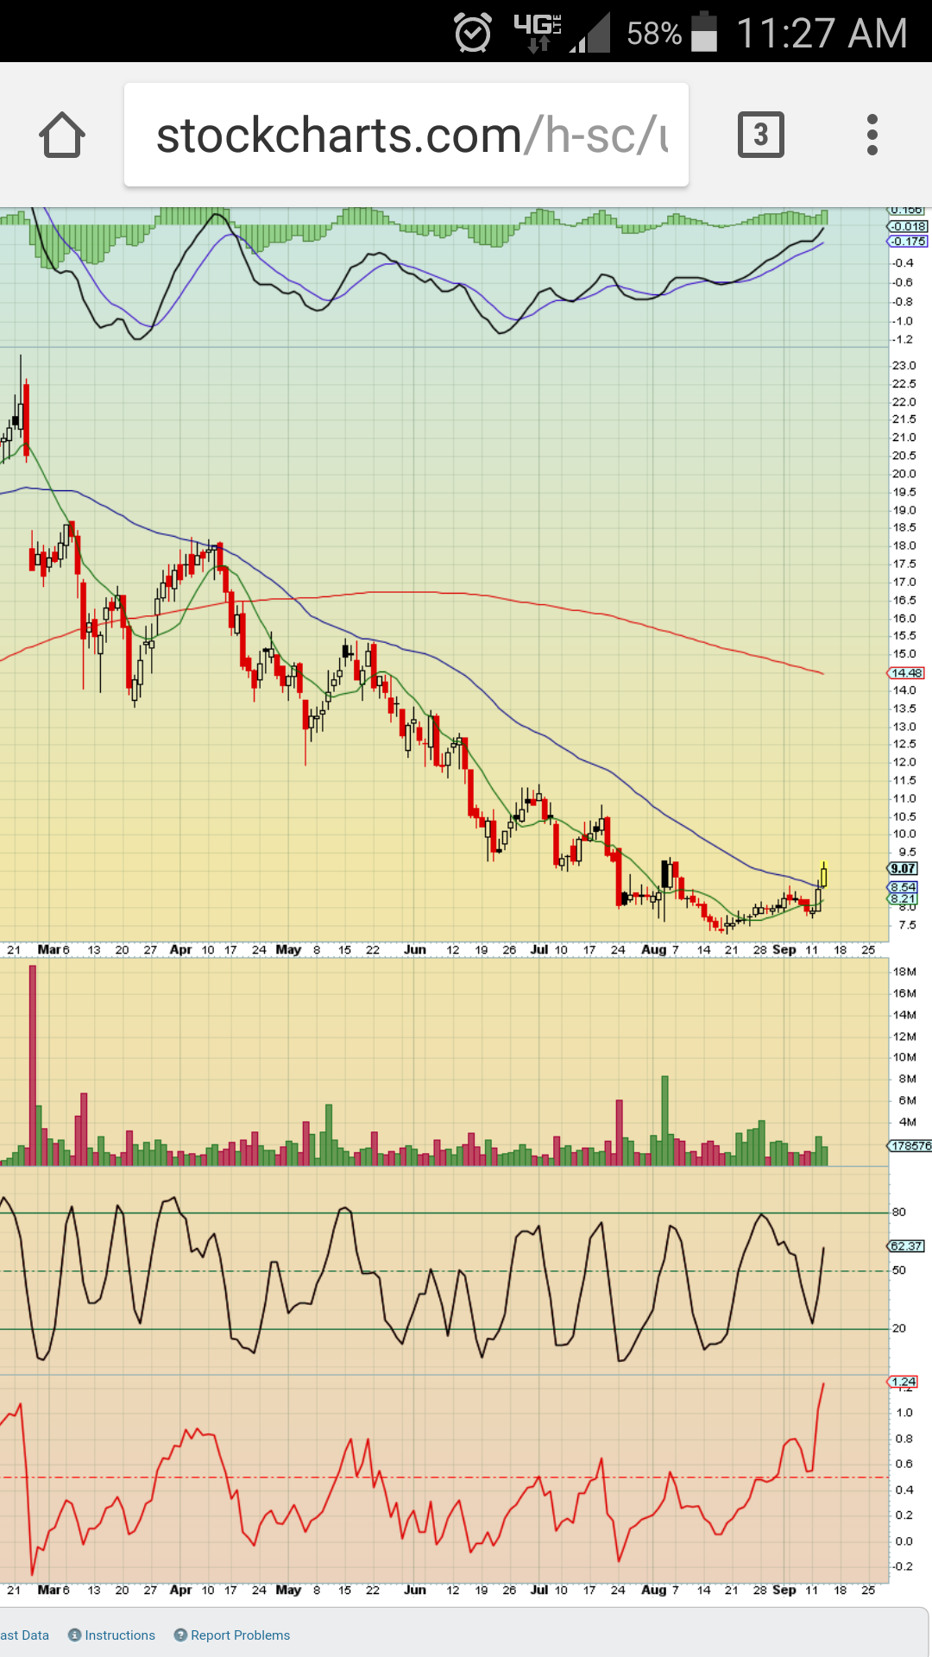Click the red 14.48 moving average label
The width and height of the screenshot is (932, 1657).
(x=906, y=673)
